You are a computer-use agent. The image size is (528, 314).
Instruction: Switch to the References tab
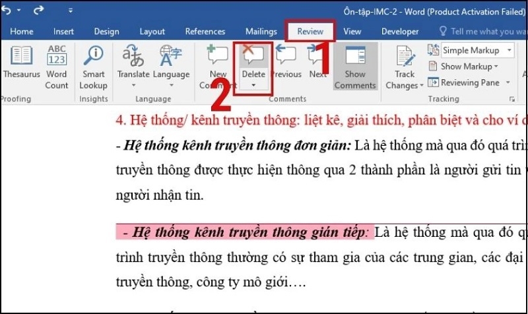coord(205,31)
